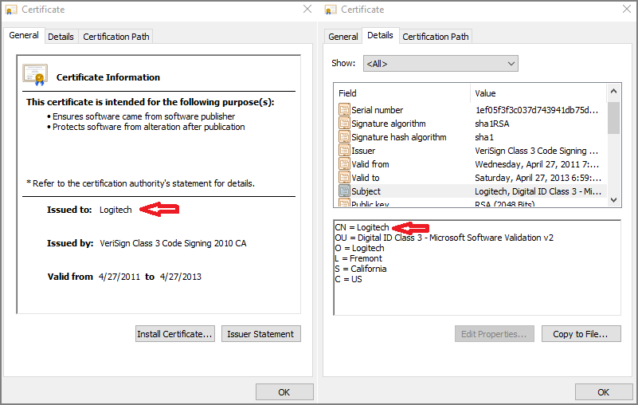Open Certification Path tab in left window
Image resolution: width=638 pixels, height=405 pixels.
[116, 37]
